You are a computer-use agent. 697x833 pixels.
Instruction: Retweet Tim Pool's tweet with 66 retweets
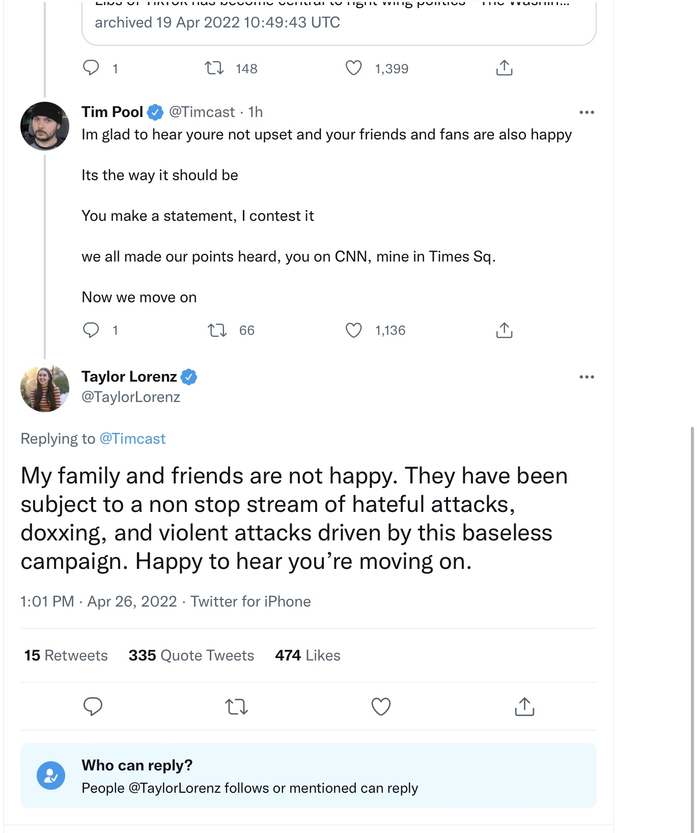tap(217, 330)
